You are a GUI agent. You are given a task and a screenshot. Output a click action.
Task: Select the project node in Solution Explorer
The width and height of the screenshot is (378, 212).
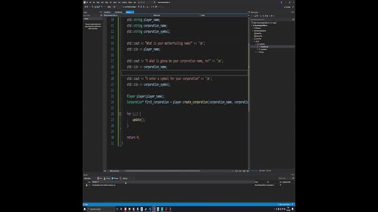[260, 25]
